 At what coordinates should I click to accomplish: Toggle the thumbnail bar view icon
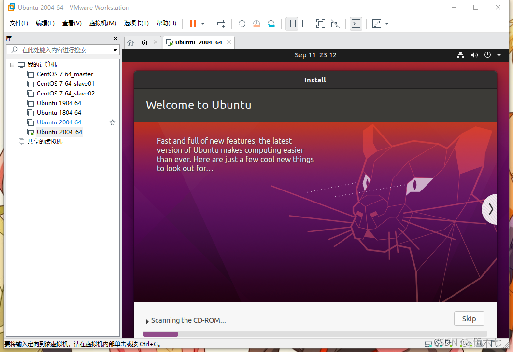point(306,24)
